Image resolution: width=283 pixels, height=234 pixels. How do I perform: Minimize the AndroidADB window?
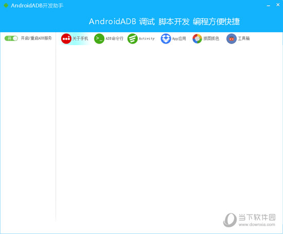coord(269,6)
